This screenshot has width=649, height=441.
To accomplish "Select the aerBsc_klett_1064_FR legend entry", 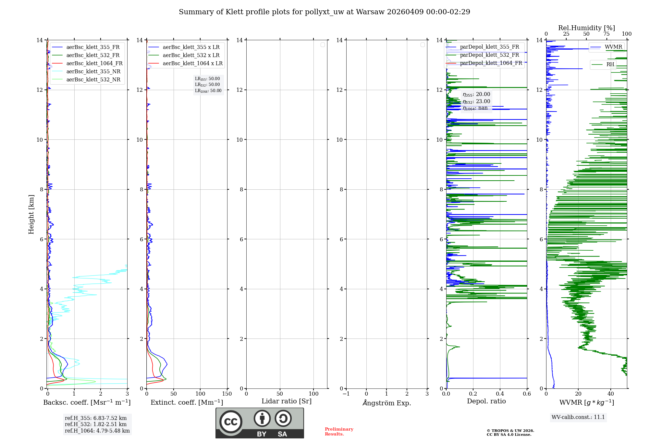I will click(x=94, y=64).
